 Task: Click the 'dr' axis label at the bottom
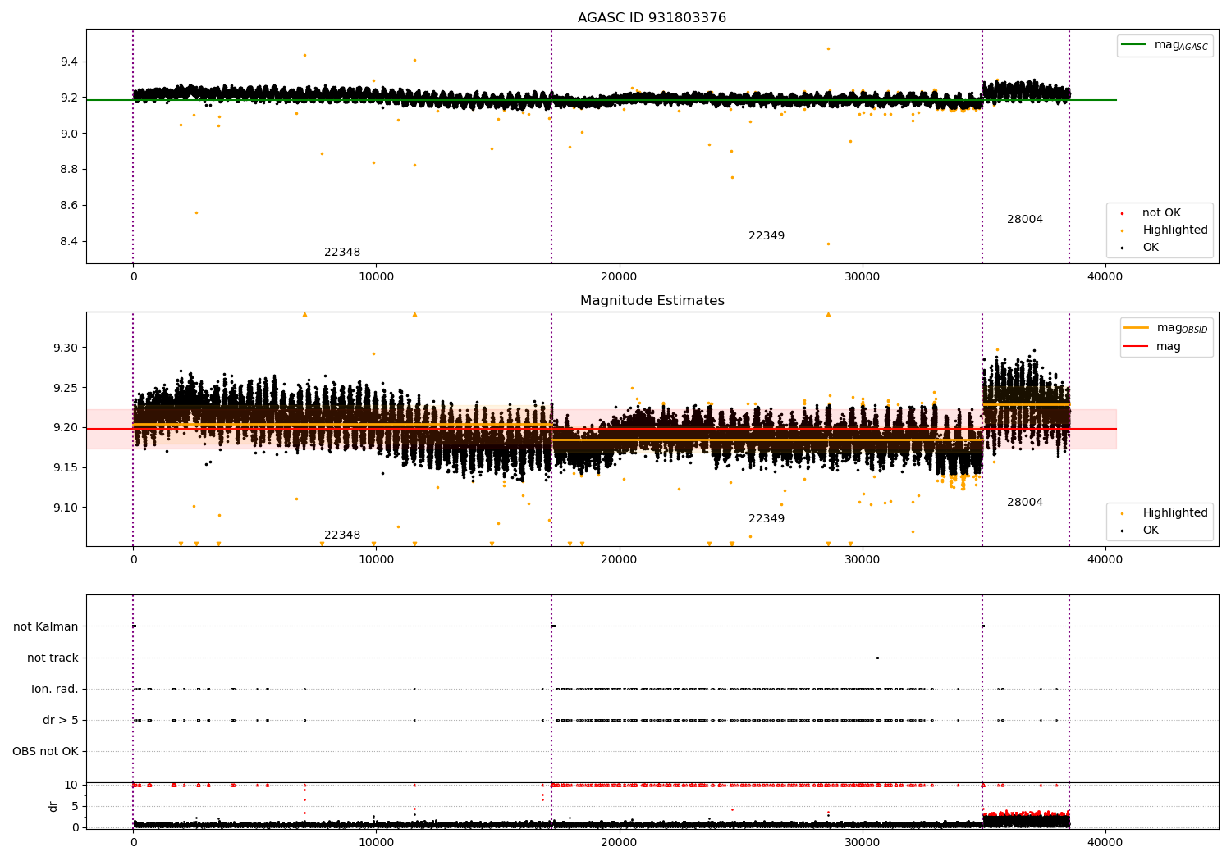point(53,806)
